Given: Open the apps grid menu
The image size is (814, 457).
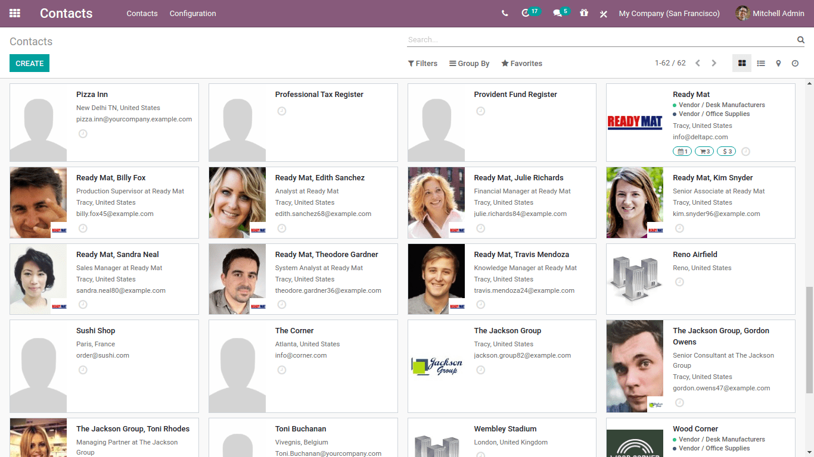Looking at the screenshot, I should [x=15, y=13].
